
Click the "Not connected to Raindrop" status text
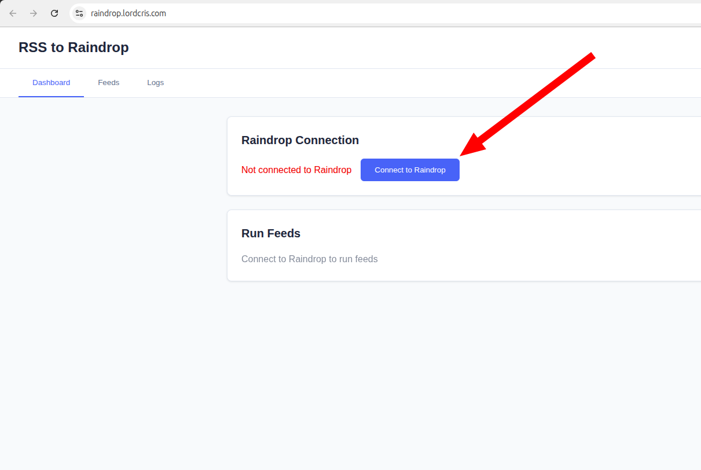pos(296,170)
